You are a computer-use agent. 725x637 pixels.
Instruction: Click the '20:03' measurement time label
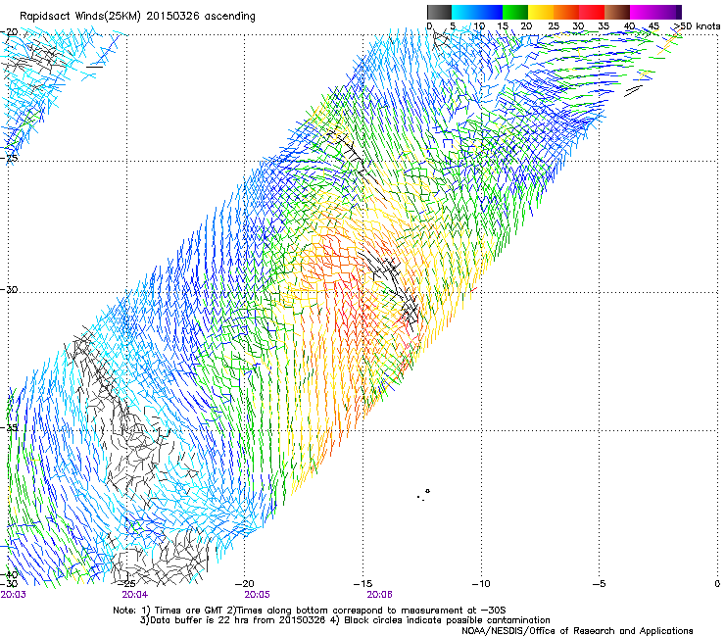[14, 595]
